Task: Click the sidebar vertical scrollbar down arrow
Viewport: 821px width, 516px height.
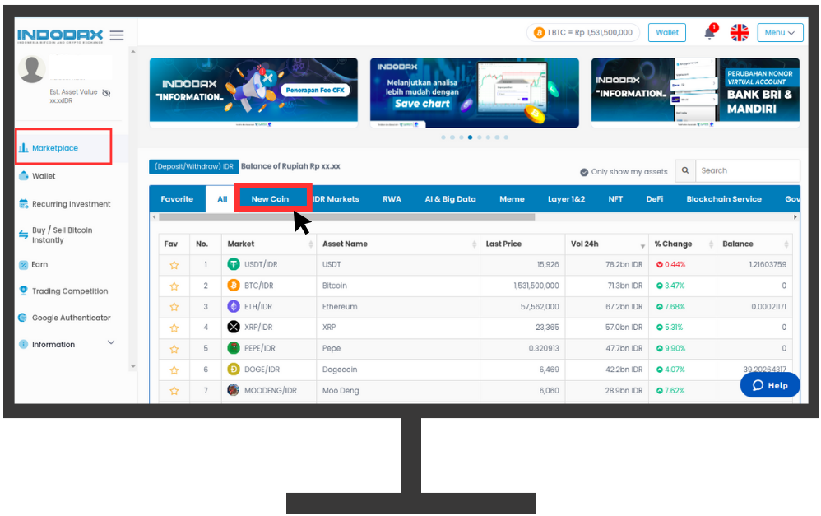Action: pyautogui.click(x=133, y=367)
